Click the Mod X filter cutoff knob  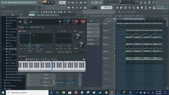point(78,37)
